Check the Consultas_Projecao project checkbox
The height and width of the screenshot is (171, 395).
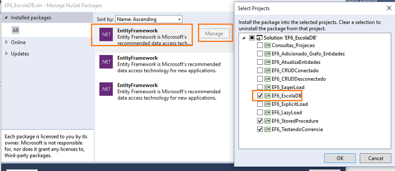pos(260,46)
